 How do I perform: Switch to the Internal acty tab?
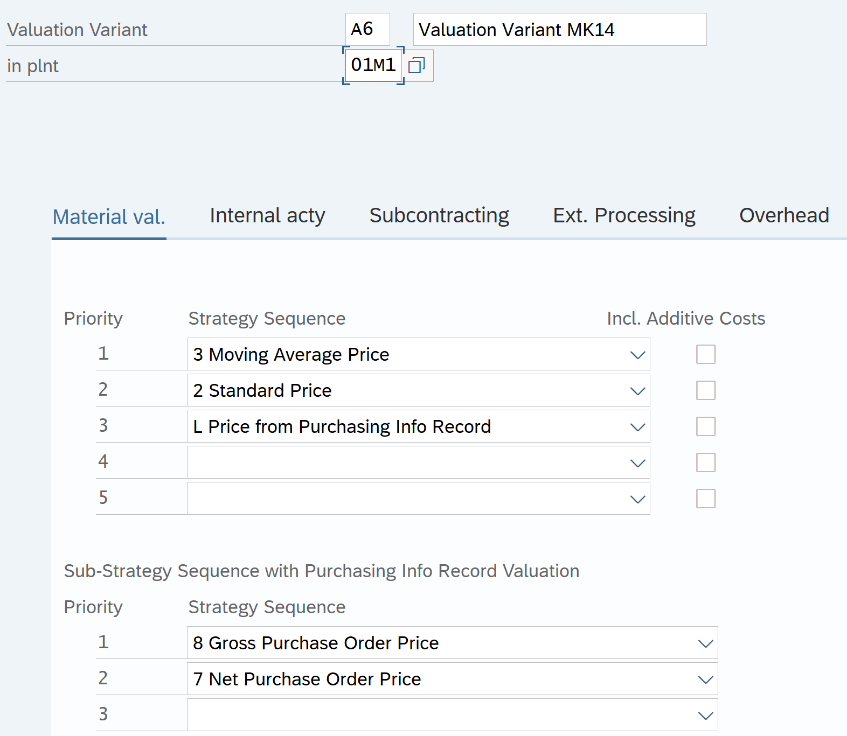pos(267,215)
